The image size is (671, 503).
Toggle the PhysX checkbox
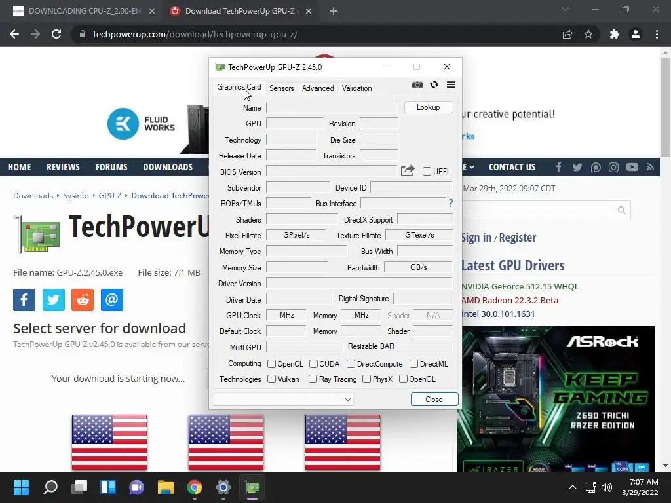(366, 379)
